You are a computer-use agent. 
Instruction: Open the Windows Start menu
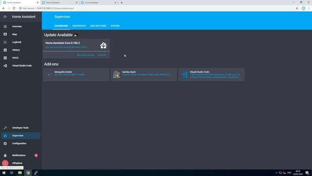coord(4,173)
